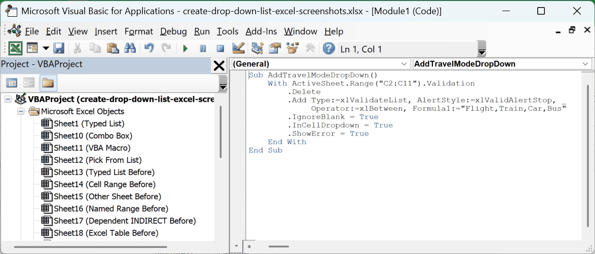The image size is (595, 254).
Task: Open the View menu
Action: 78,31
